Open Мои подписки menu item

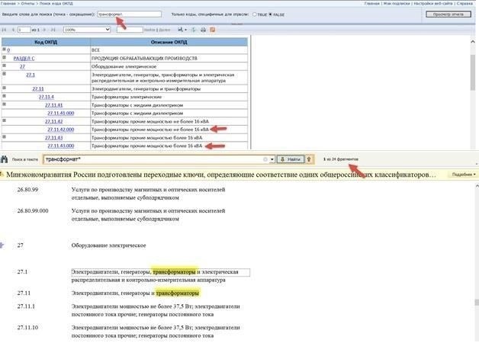coord(397,3)
